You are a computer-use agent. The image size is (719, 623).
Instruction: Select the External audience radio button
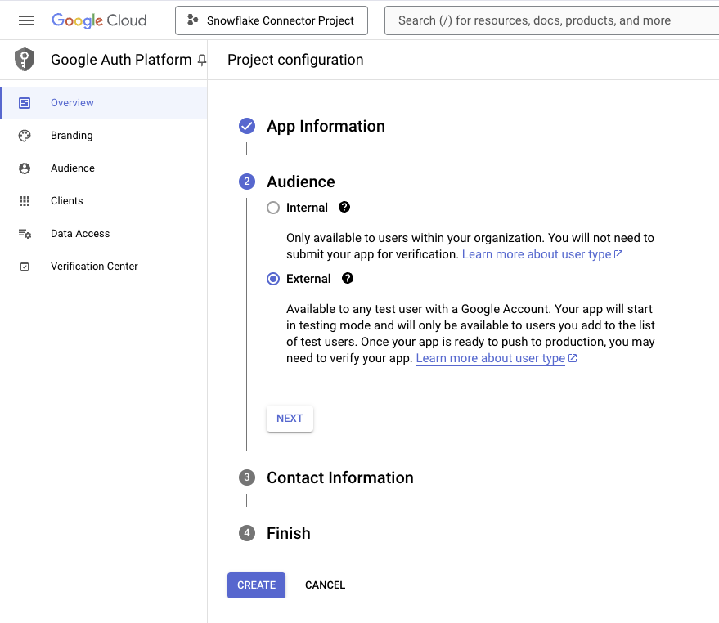pos(273,279)
